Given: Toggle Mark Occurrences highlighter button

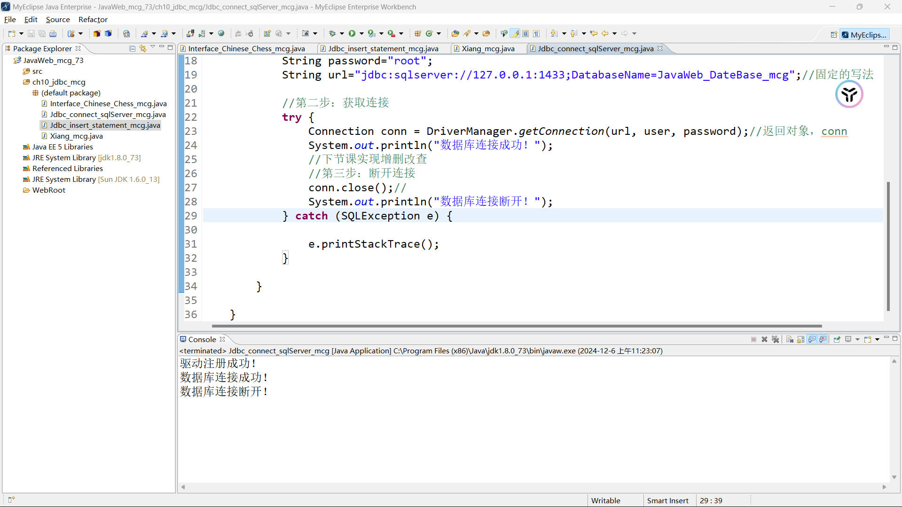Looking at the screenshot, I should 516,33.
